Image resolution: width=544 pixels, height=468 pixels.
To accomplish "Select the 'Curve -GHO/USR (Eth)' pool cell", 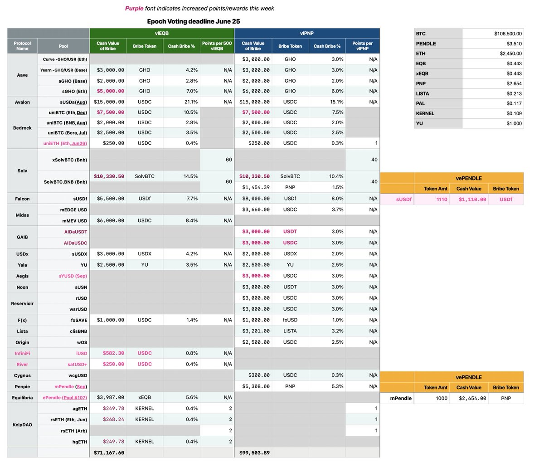I will (63, 59).
